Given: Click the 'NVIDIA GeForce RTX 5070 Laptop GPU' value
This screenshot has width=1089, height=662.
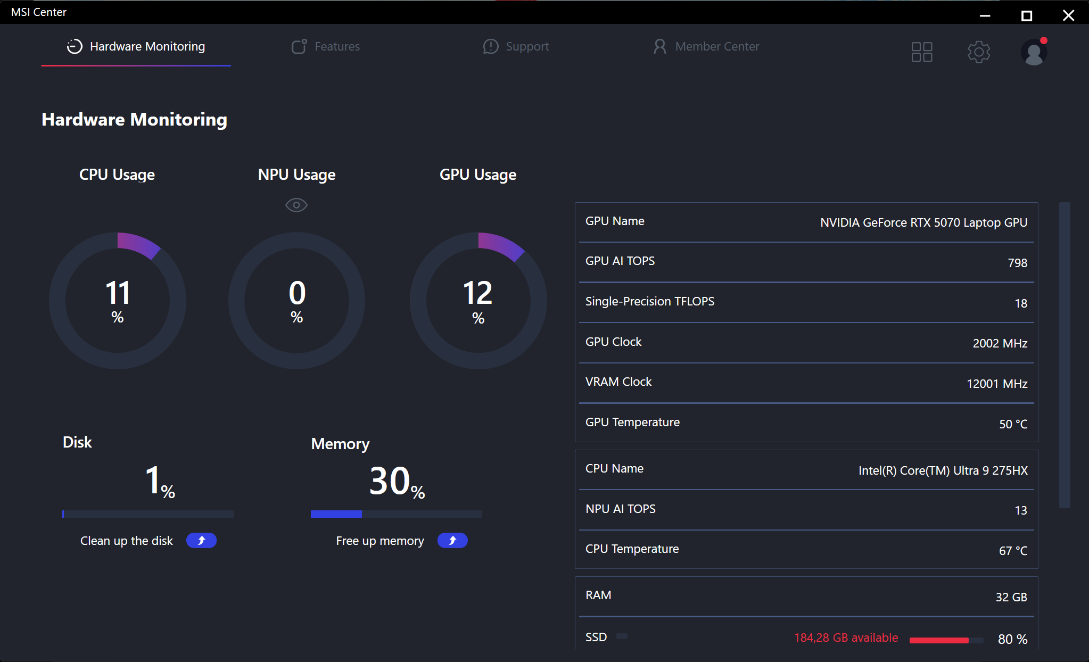Looking at the screenshot, I should (x=923, y=222).
